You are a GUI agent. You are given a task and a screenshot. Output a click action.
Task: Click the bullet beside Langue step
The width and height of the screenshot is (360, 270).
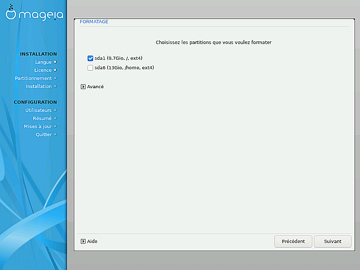[x=55, y=62]
